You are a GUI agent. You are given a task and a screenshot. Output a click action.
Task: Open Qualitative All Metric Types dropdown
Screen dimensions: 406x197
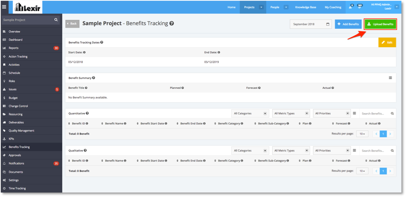pos(291,150)
